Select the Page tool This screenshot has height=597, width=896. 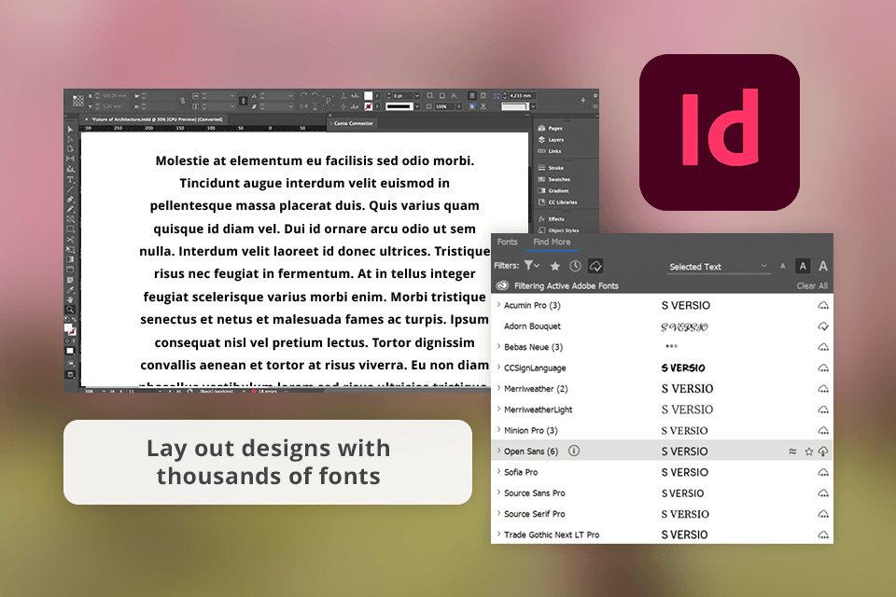(70, 148)
